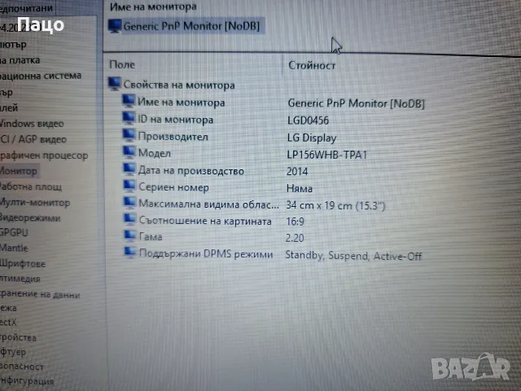Click icon beside Сериен номер row
Image resolution: width=521 pixels, height=391 pixels.
[129, 186]
